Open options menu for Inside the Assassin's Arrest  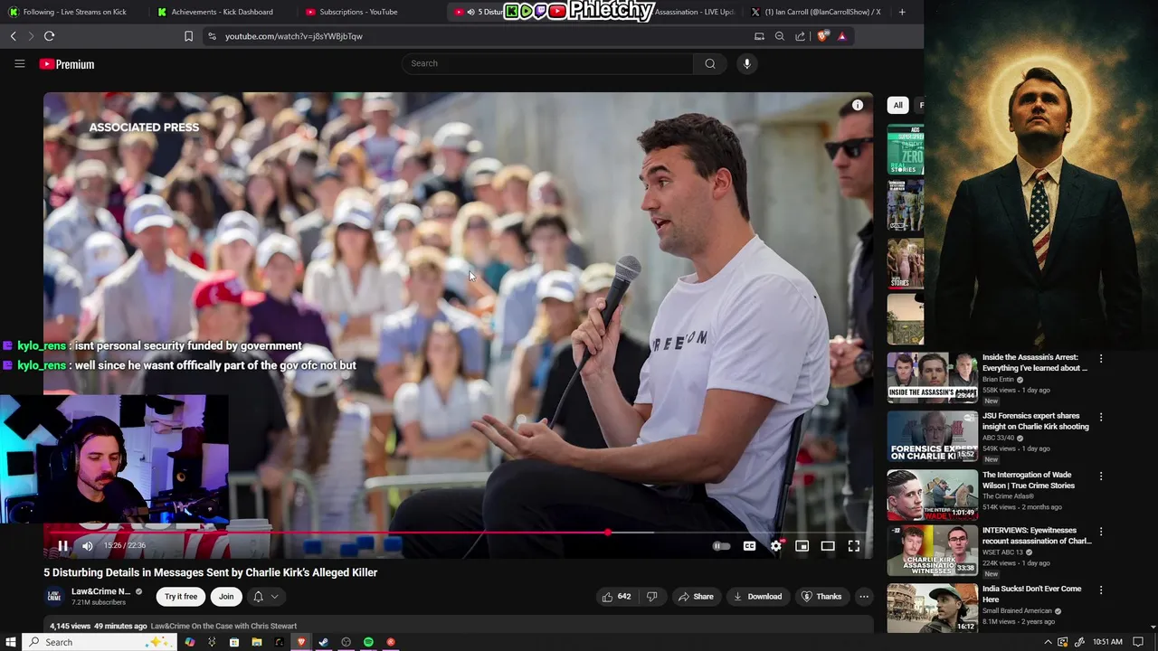tap(1101, 359)
